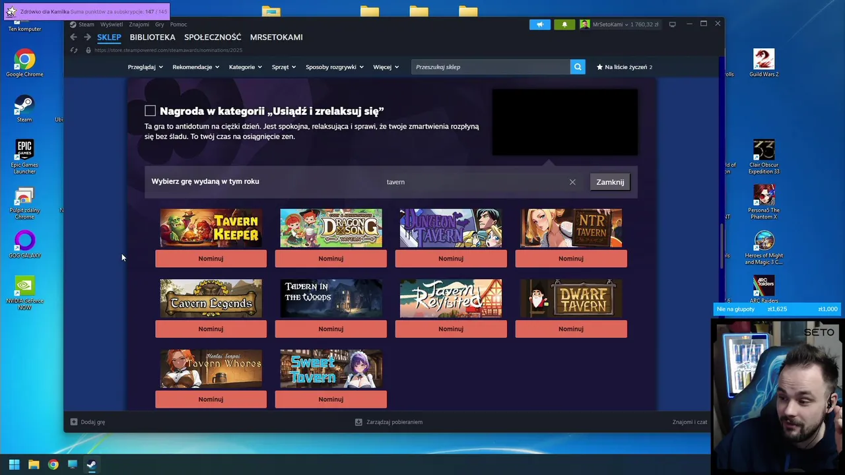Viewport: 845px width, 475px height.
Task: Nominate Dragon Song Tavern
Action: [x=331, y=259]
